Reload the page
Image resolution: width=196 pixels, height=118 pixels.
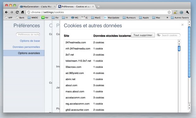(x=17, y=12)
